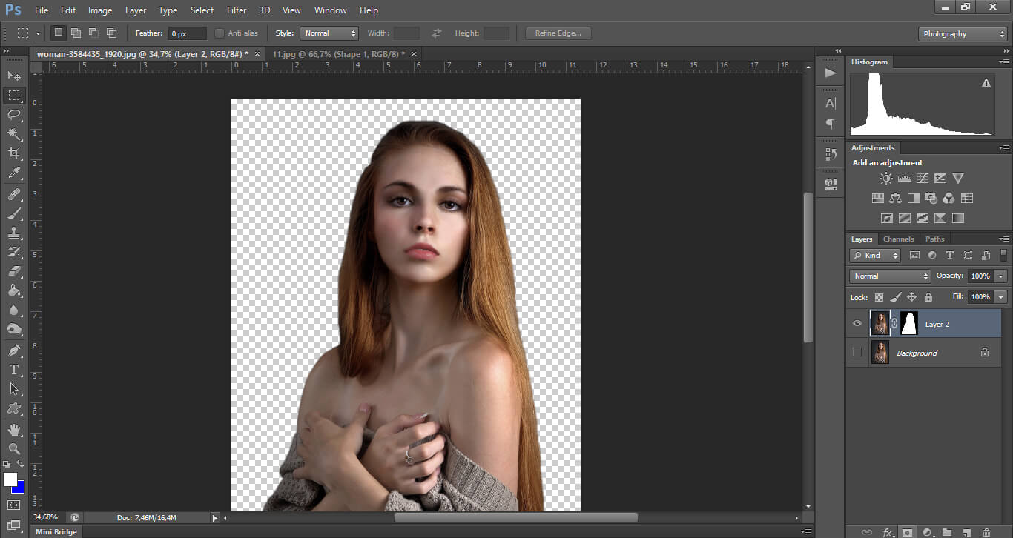1013x538 pixels.
Task: Select the Paint Bucket tool
Action: tap(14, 290)
